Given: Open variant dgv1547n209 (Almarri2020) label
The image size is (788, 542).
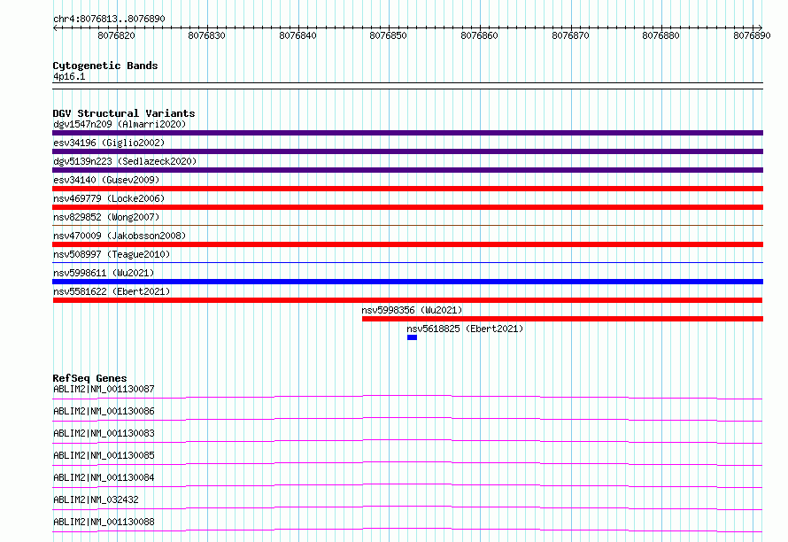Looking at the screenshot, I should (120, 124).
